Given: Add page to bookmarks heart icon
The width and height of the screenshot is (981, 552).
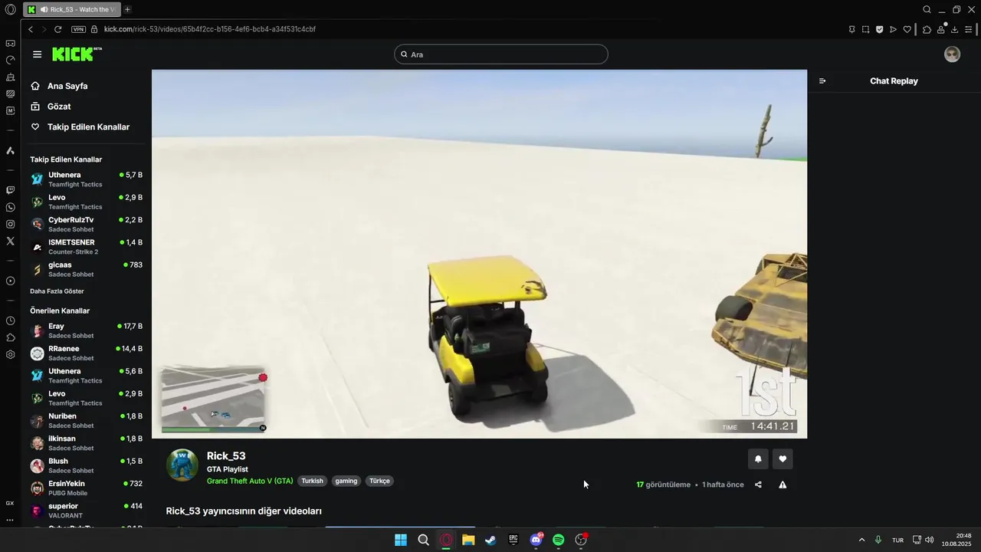Looking at the screenshot, I should 907,29.
